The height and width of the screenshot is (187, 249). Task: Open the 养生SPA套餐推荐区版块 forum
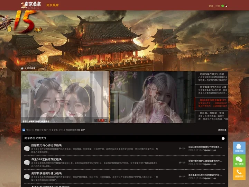pyautogui.click(x=46, y=159)
